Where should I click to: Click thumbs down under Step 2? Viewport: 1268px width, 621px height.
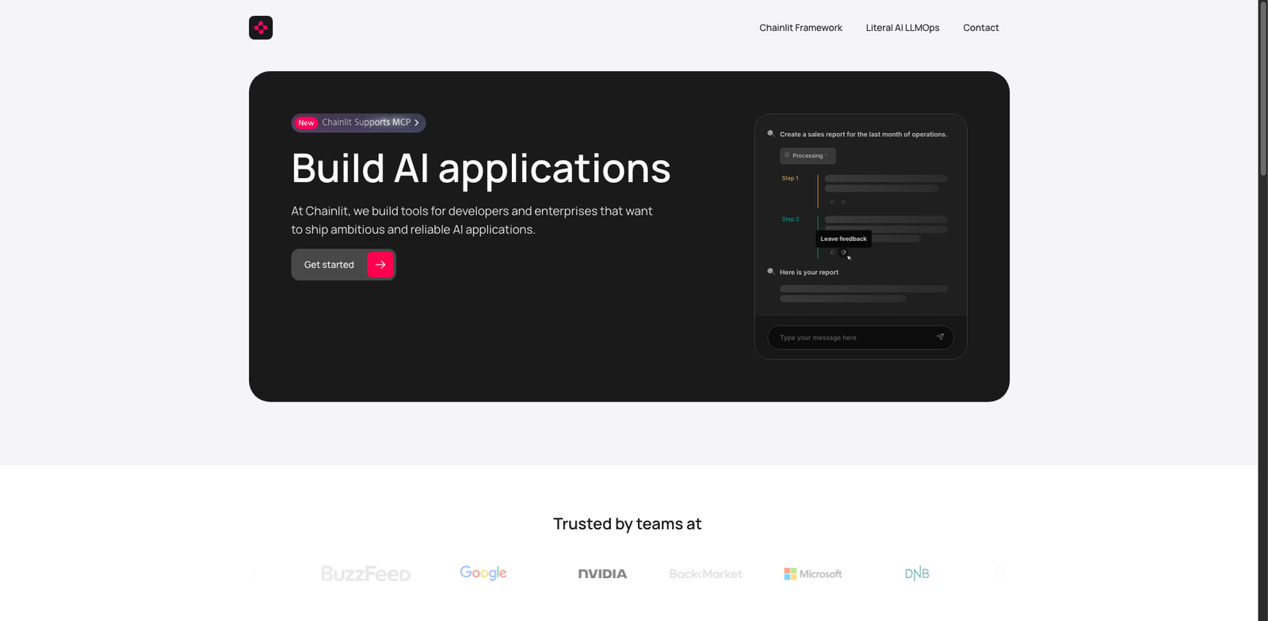coord(843,252)
